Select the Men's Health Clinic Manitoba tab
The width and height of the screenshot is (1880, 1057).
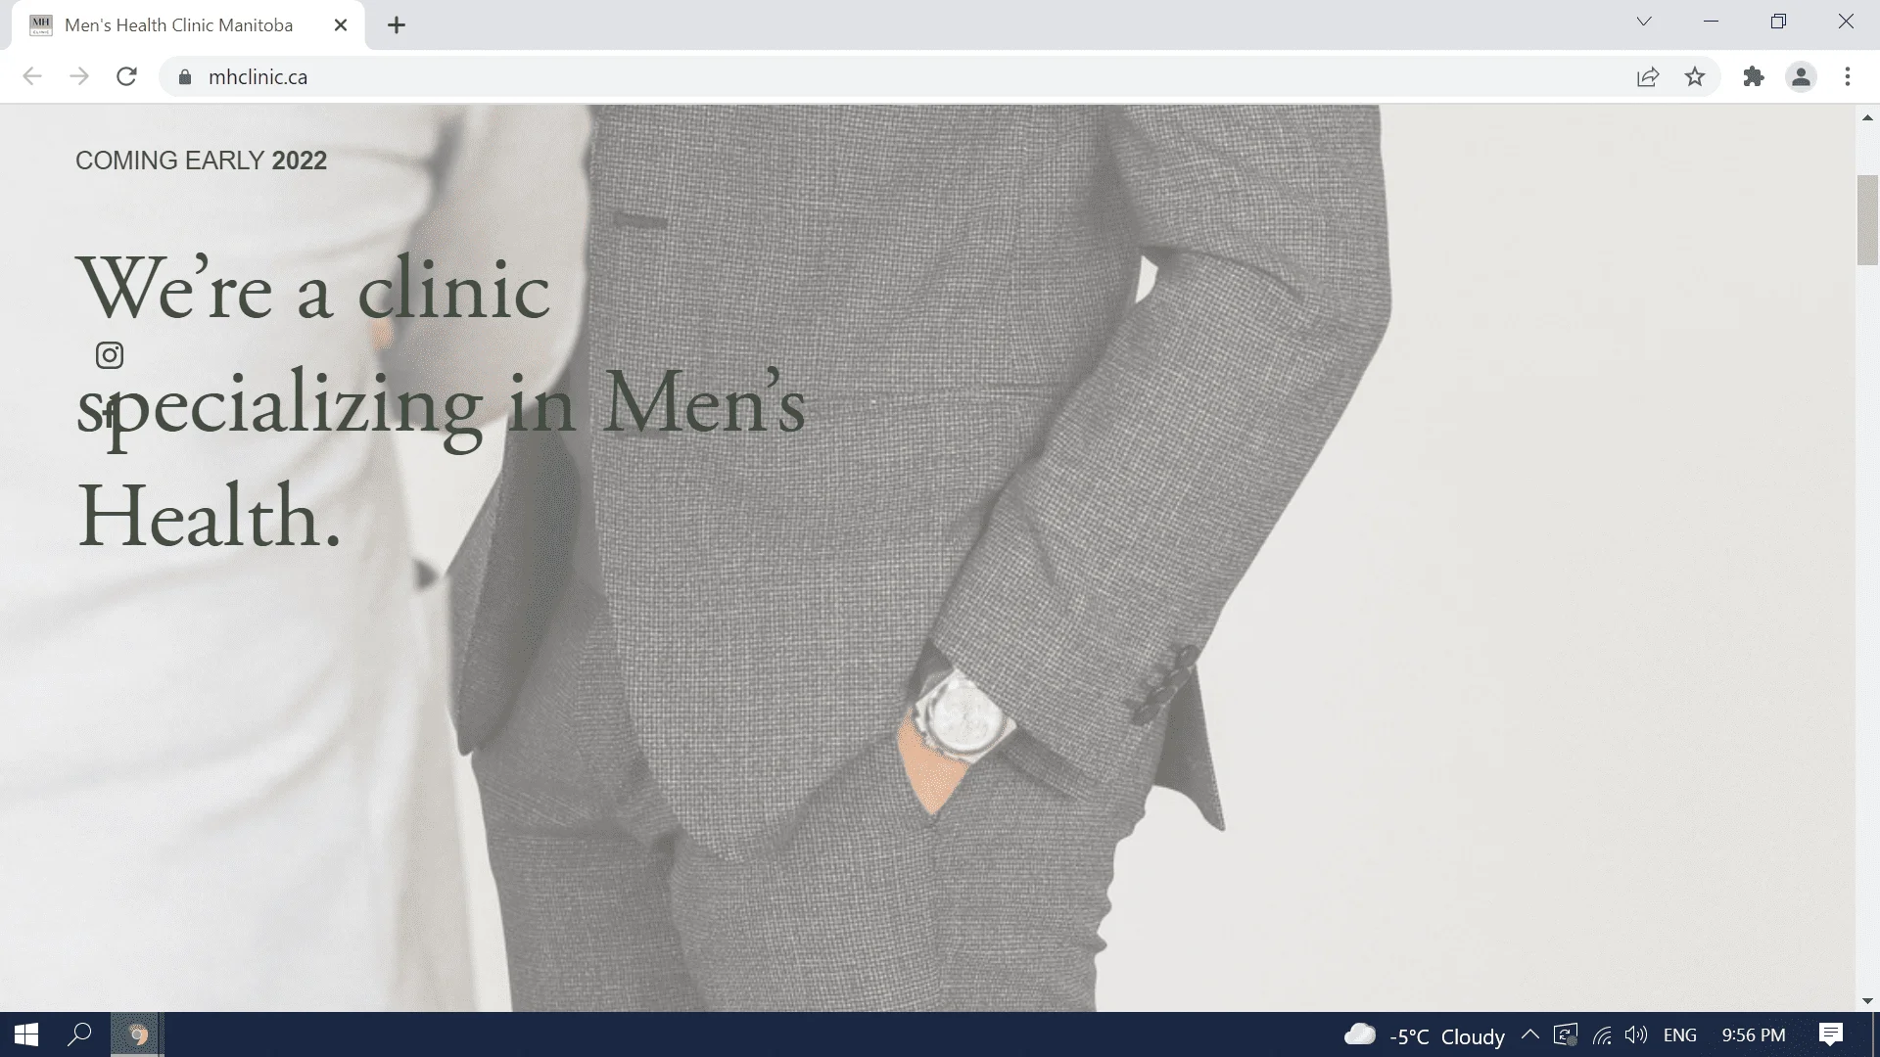point(188,25)
